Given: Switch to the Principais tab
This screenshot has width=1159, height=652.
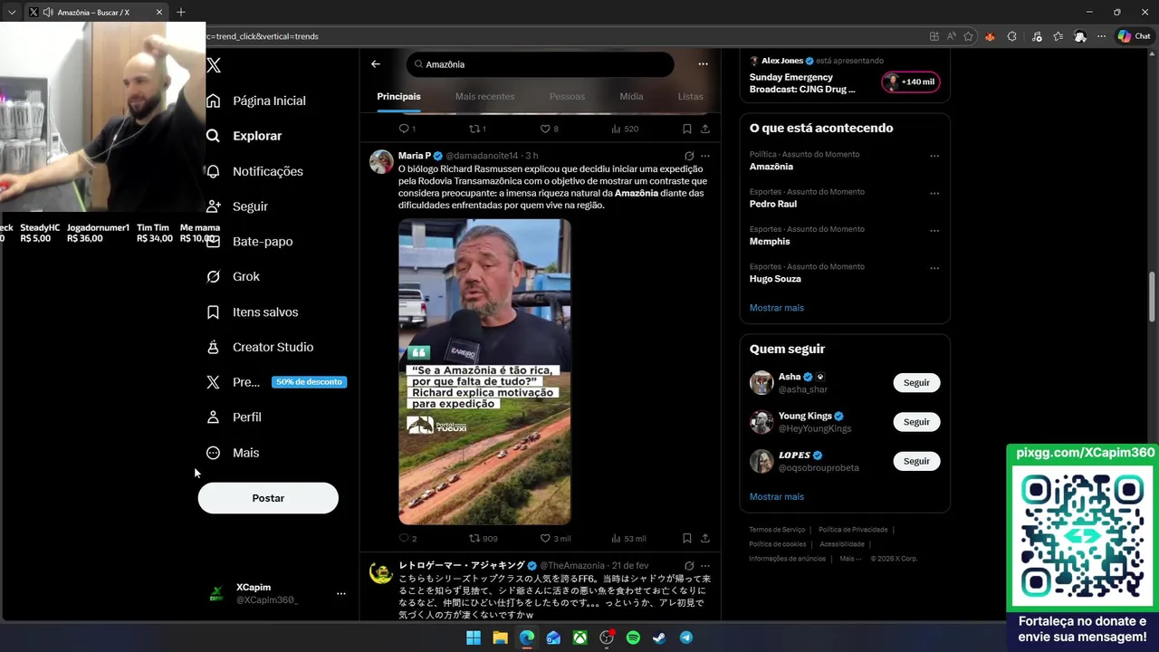Looking at the screenshot, I should tap(398, 96).
